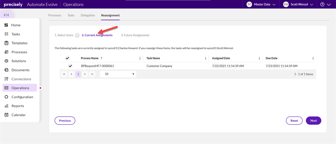The width and height of the screenshot is (336, 144).
Task: Click the SW user avatar
Action: pos(286,4)
